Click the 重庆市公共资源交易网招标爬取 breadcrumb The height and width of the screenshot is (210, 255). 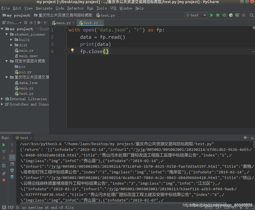pyautogui.click(x=63, y=15)
